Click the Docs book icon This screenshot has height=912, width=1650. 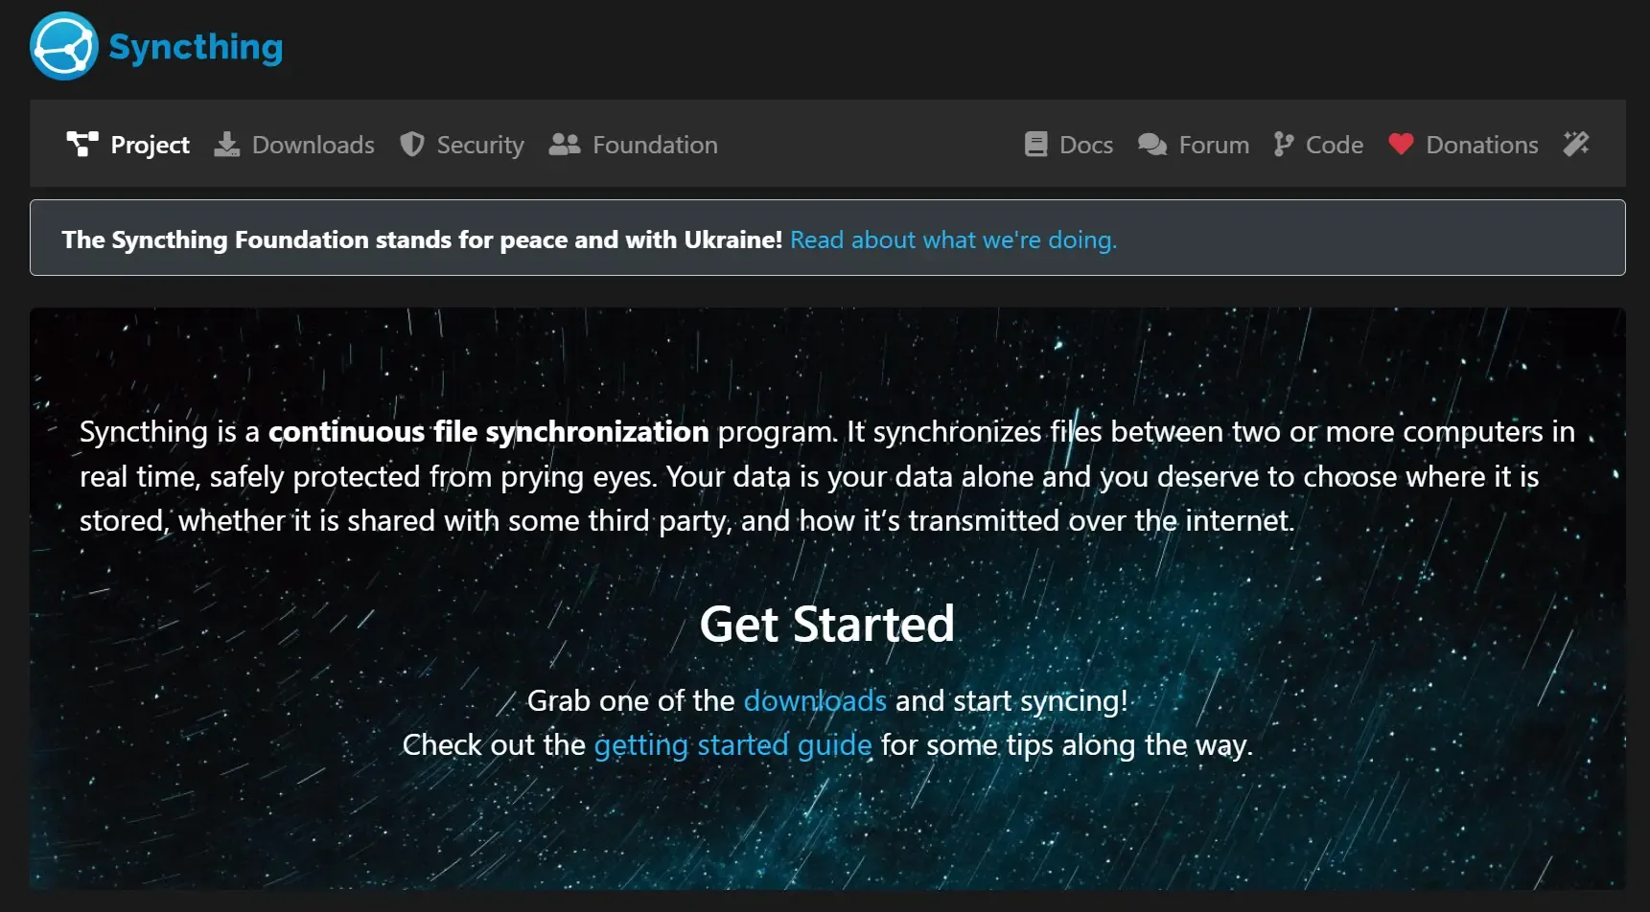pyautogui.click(x=1035, y=144)
